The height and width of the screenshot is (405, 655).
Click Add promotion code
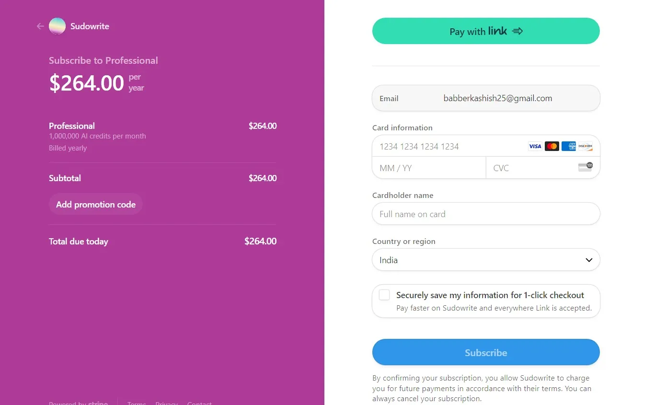click(96, 204)
